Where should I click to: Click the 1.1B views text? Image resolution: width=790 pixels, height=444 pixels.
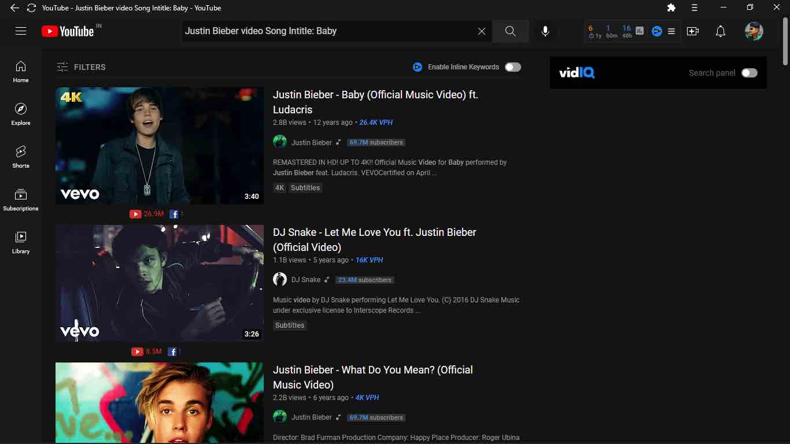click(289, 260)
